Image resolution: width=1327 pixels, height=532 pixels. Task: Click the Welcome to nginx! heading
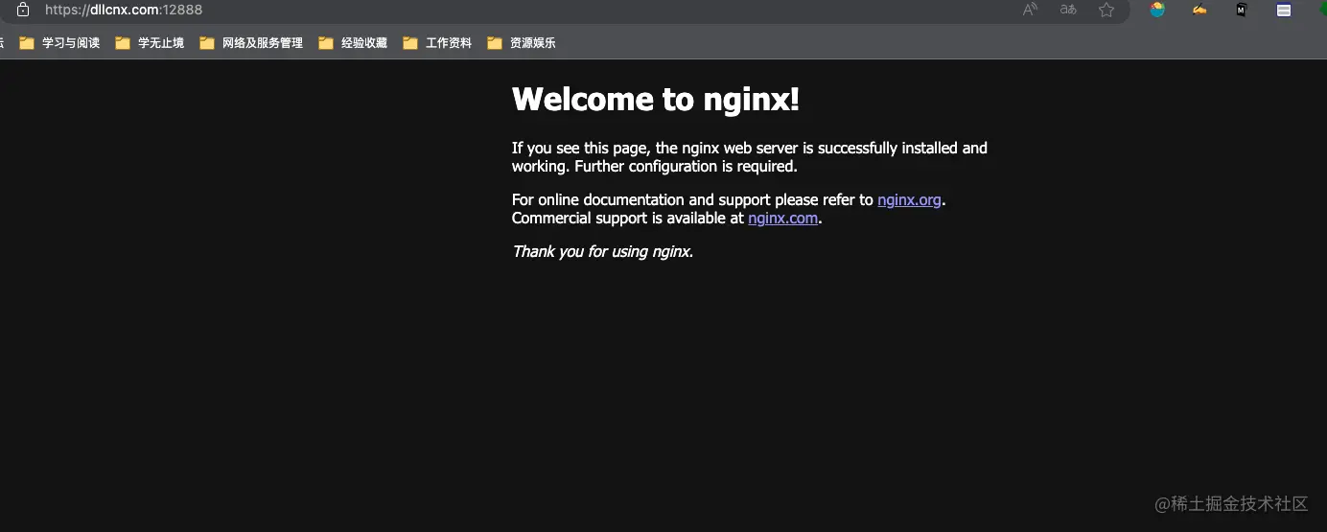(656, 99)
